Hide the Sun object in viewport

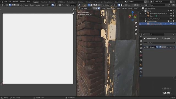coord(171,16)
